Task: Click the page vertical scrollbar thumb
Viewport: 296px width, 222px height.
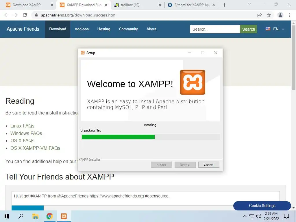Action: click(293, 58)
